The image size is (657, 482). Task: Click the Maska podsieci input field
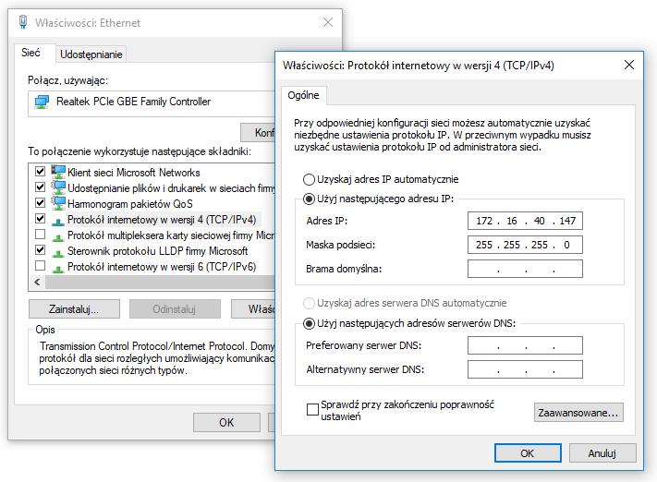[525, 245]
